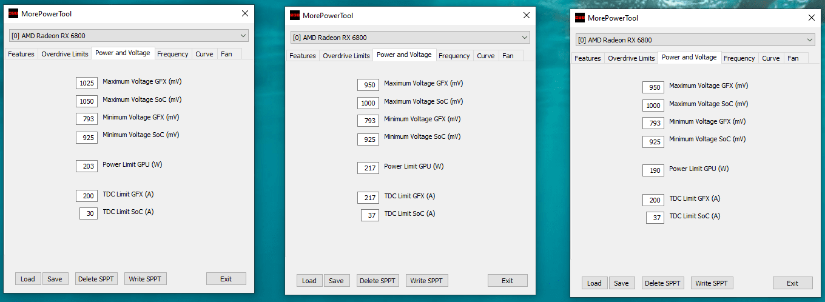Click Delete SPPT in right window
825x302 pixels.
point(663,283)
